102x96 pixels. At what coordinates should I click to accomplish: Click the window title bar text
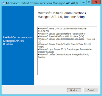pyautogui.click(x=43, y=3)
